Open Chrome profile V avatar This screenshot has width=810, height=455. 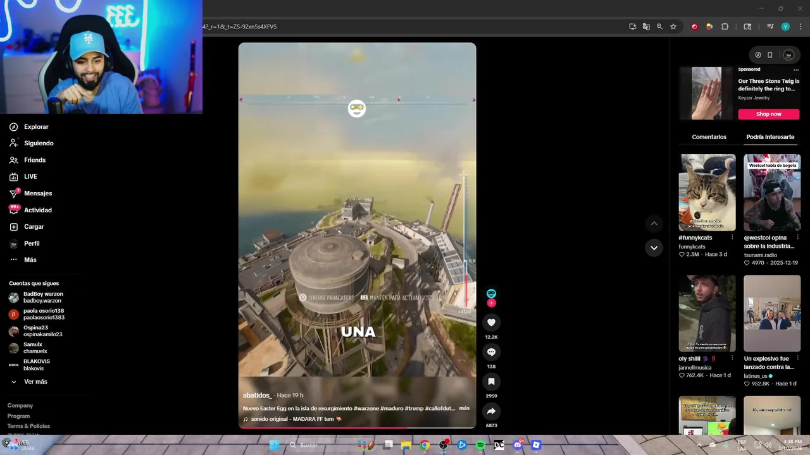click(785, 27)
